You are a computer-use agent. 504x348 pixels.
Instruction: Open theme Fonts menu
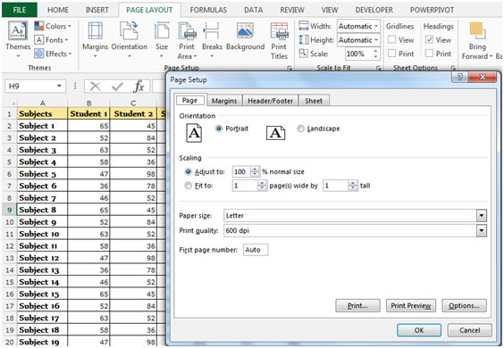click(52, 40)
